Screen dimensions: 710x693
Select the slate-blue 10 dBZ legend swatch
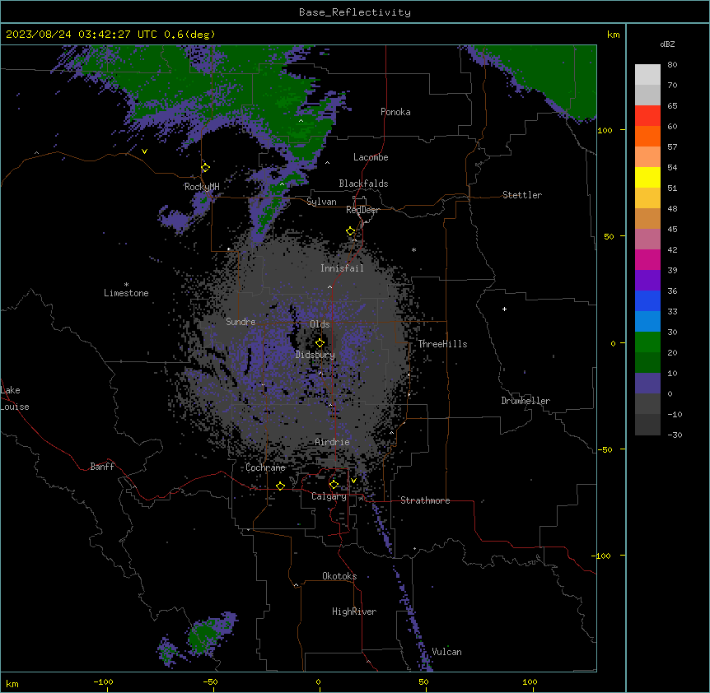pos(647,384)
